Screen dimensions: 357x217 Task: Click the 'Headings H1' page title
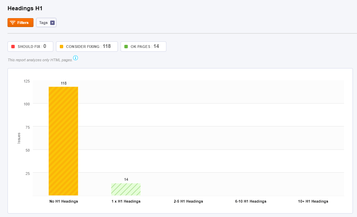click(25, 9)
